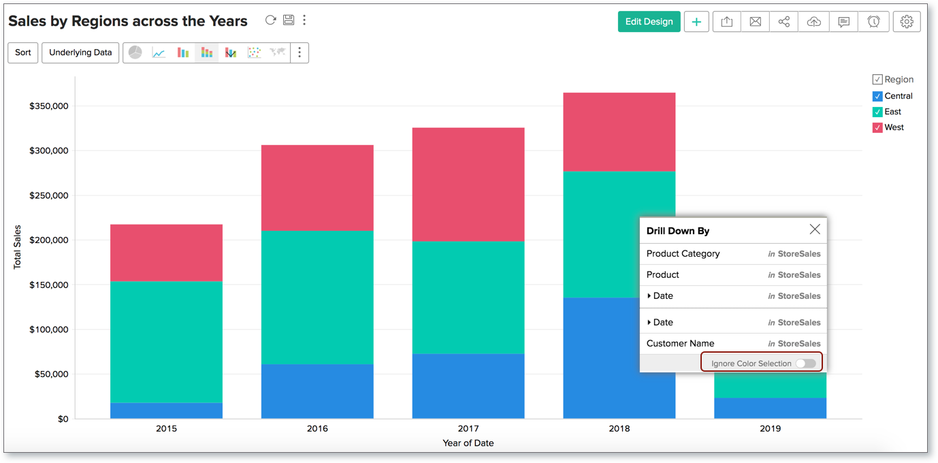Click the save (floppy disk) icon
This screenshot has height=463, width=938.
(x=289, y=20)
